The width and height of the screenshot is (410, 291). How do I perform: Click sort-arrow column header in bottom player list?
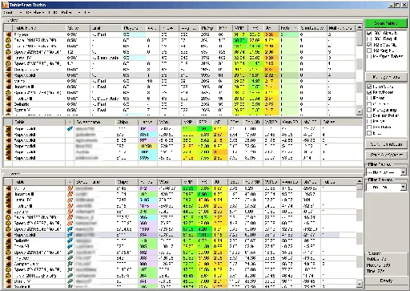click(70, 182)
